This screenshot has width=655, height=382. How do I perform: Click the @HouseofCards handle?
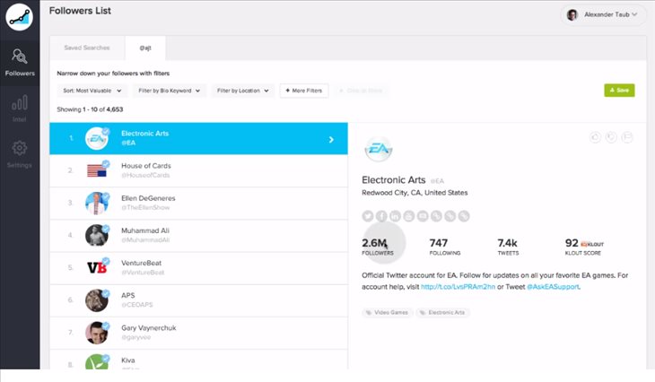[x=145, y=176]
